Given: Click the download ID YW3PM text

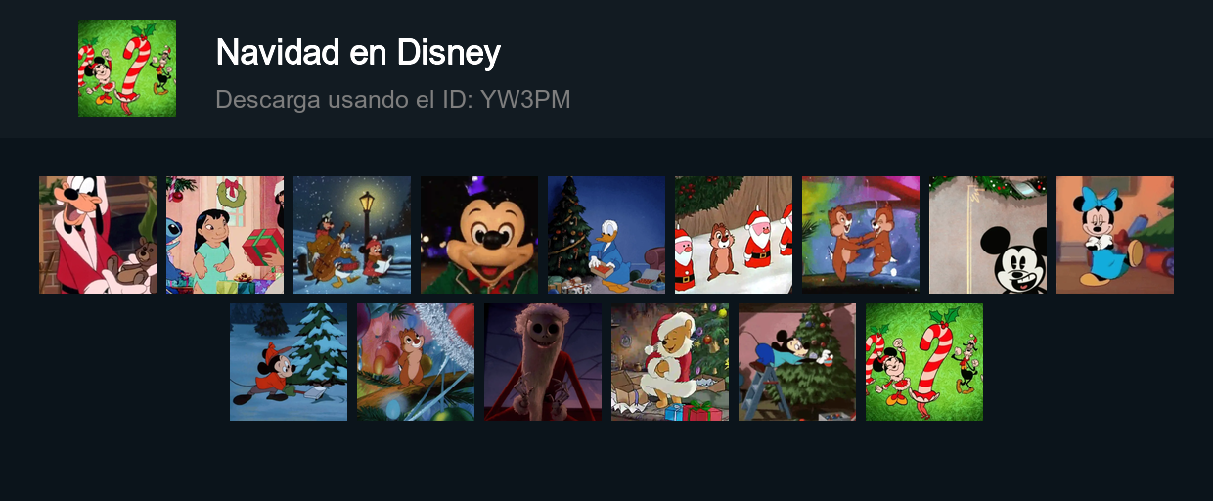Looking at the screenshot, I should [x=393, y=99].
